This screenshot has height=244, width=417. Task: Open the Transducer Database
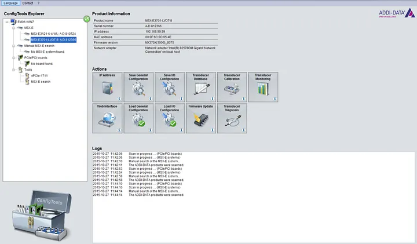pyautogui.click(x=200, y=87)
